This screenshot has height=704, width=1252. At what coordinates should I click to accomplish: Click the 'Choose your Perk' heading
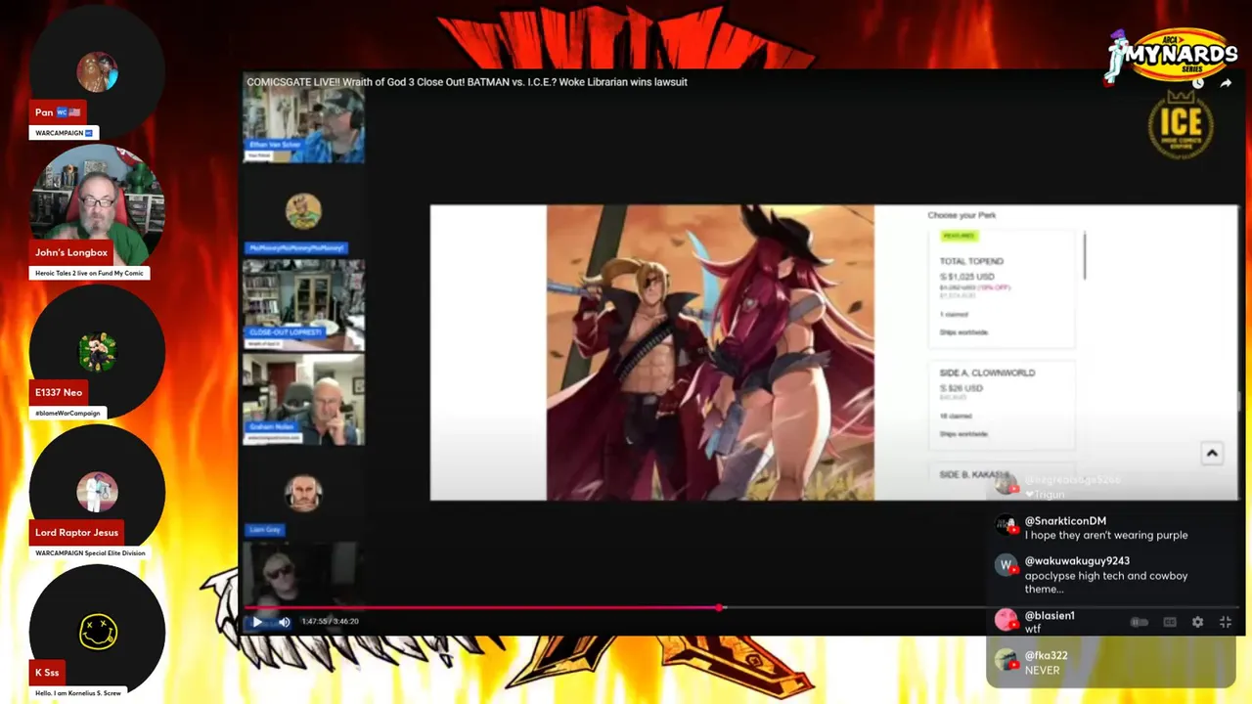tap(961, 215)
